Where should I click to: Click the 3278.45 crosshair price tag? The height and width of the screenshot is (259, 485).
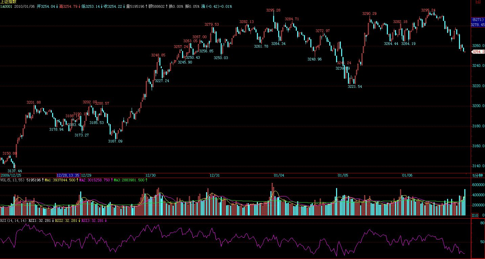click(478, 25)
